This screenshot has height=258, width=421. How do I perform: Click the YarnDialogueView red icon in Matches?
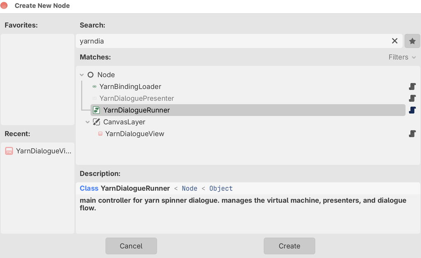pos(100,134)
